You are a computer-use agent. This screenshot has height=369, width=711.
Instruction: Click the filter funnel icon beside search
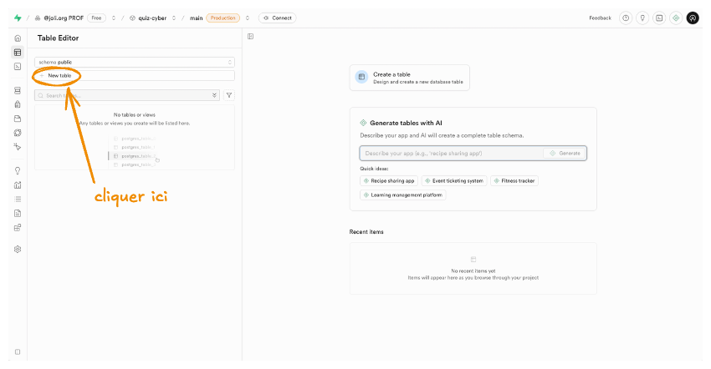click(x=229, y=95)
